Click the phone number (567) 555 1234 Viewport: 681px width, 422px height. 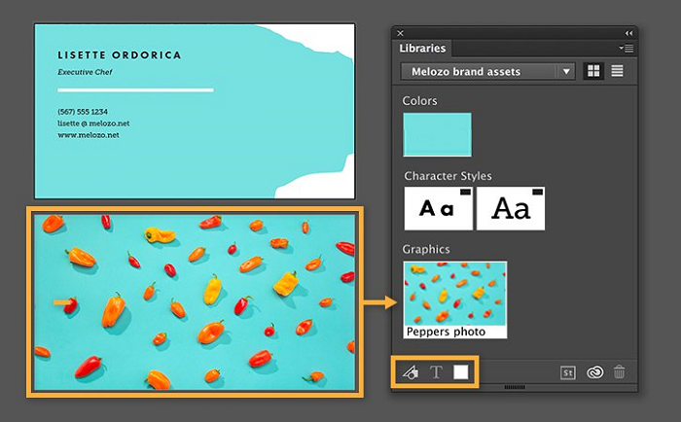tap(83, 112)
